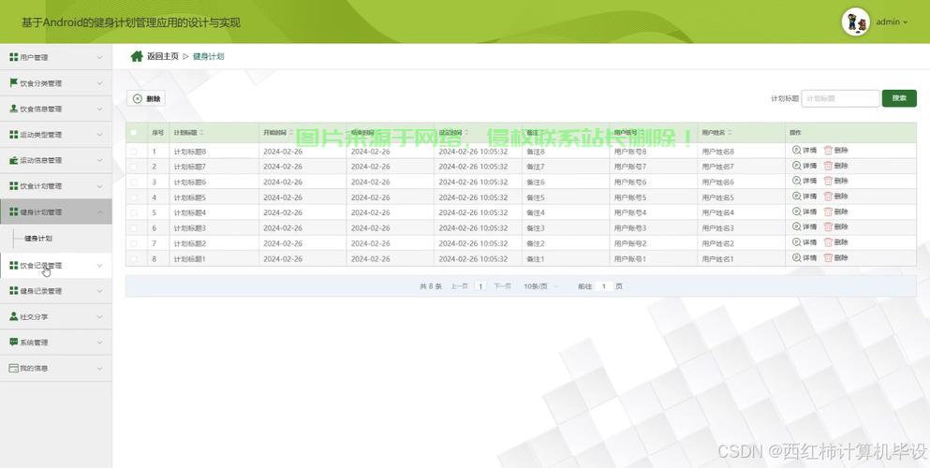
Task: Click page number 1 in pagination
Action: pyautogui.click(x=480, y=286)
